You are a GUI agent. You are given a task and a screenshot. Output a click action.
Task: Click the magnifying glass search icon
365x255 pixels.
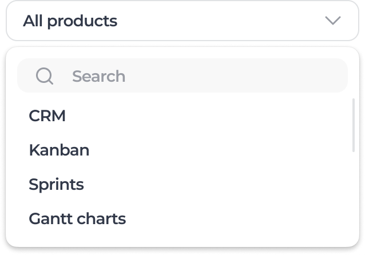44,76
